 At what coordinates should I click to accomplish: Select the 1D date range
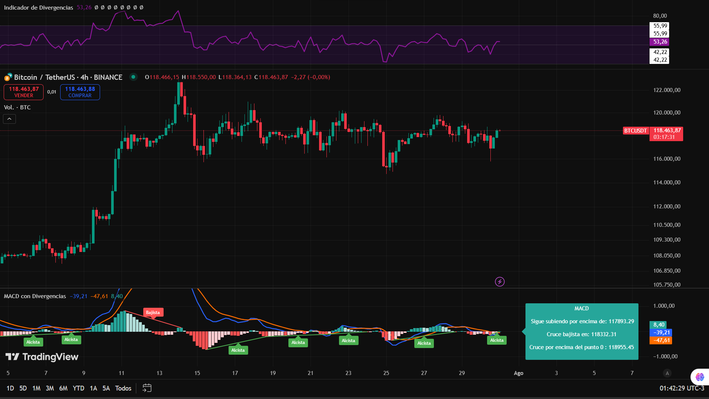[x=10, y=388]
